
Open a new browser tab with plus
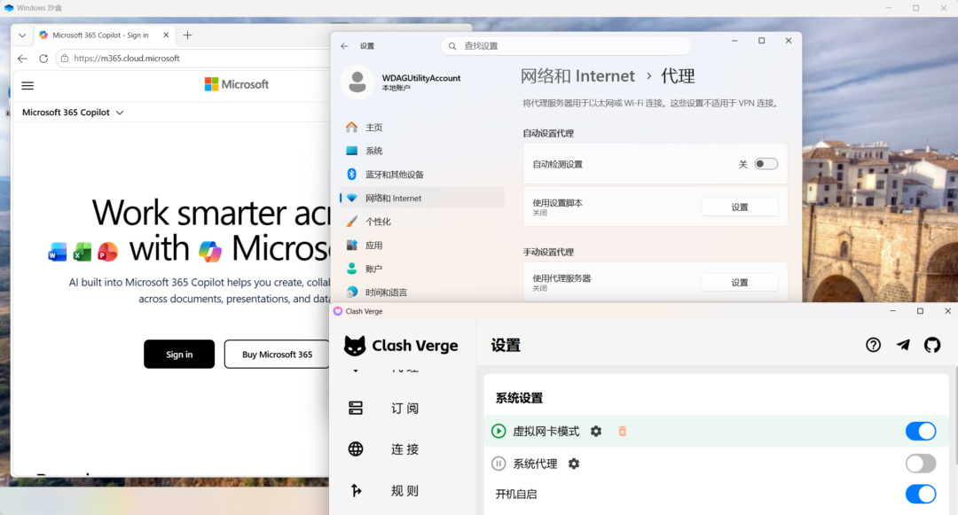pos(187,35)
